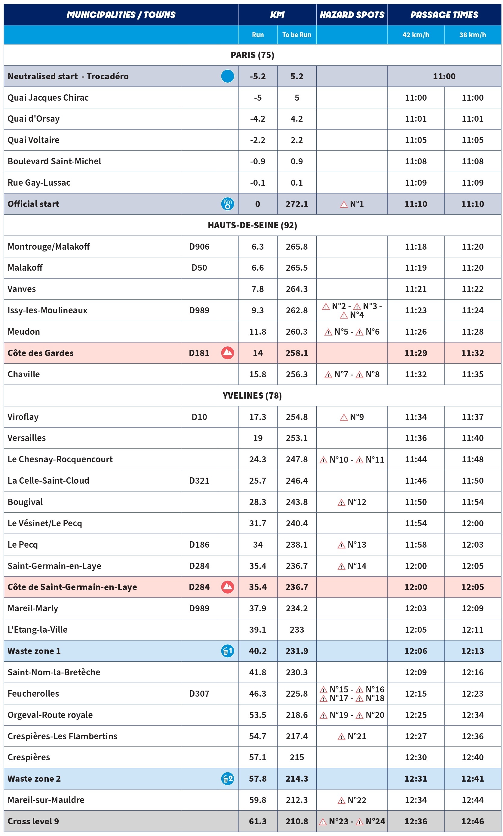Click the blue circle icon beside Neutralised start
The height and width of the screenshot is (836, 503).
point(227,76)
